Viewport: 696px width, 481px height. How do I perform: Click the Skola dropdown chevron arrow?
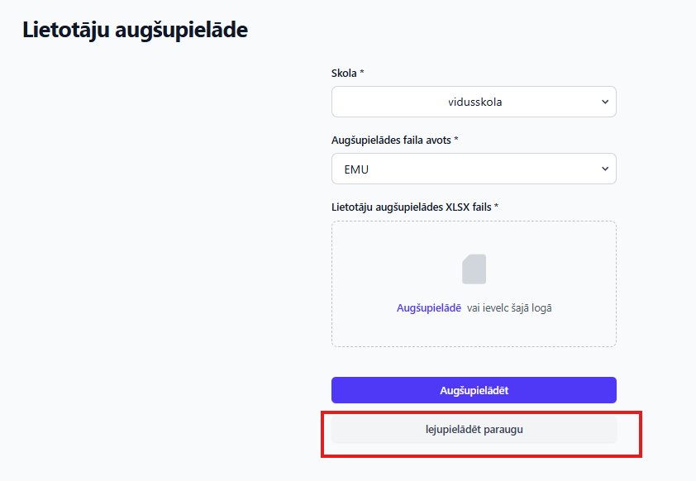click(605, 102)
